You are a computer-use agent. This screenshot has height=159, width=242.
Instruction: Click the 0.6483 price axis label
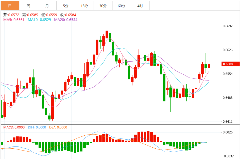click(228, 98)
